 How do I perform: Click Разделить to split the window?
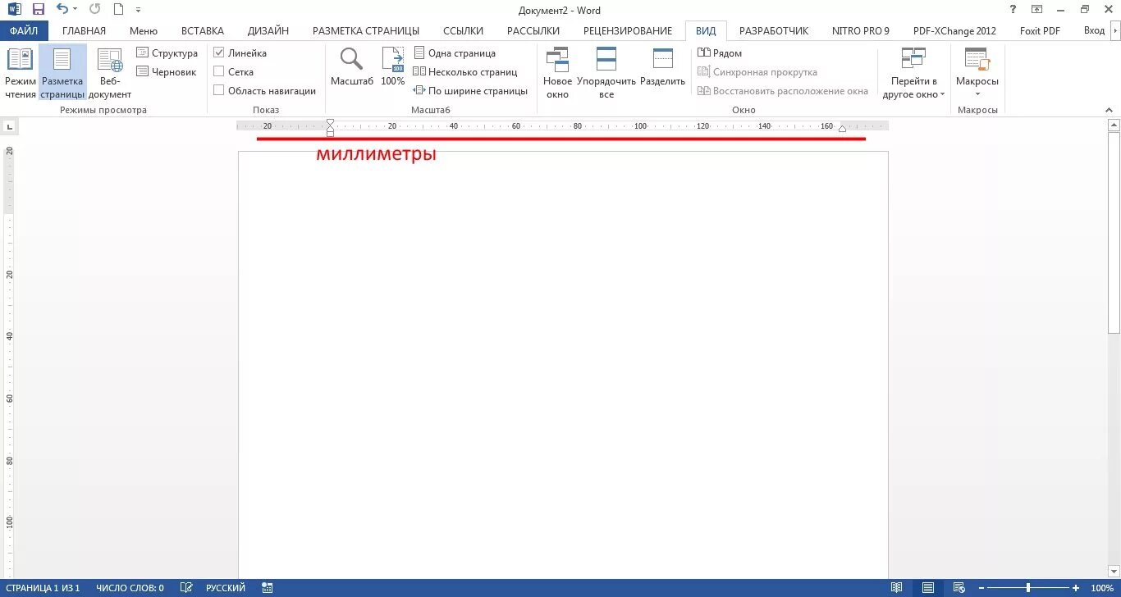(662, 67)
